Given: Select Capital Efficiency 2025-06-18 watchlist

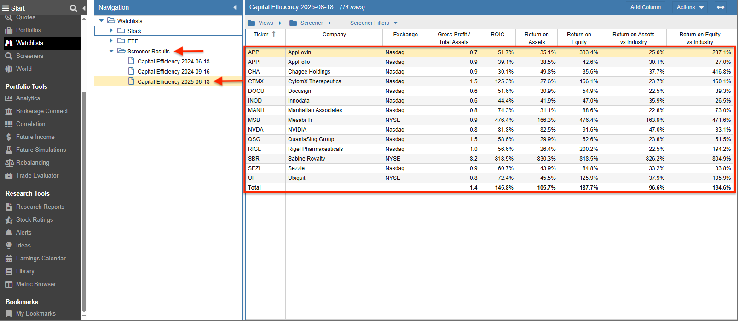Looking at the screenshot, I should pyautogui.click(x=173, y=81).
